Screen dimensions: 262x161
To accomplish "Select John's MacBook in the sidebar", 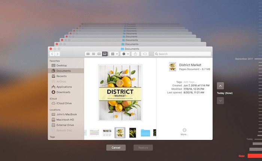I will tap(66, 114).
